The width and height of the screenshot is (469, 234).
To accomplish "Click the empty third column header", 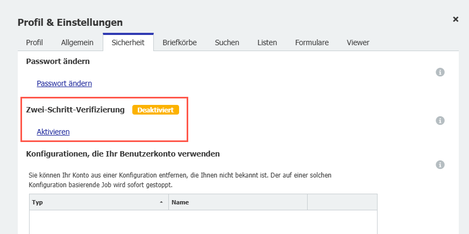I will 342,202.
